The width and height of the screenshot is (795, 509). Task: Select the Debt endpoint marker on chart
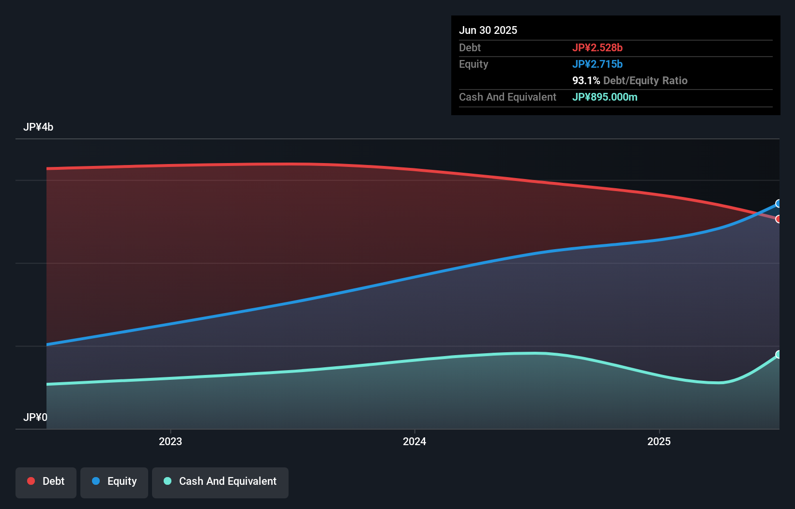tap(779, 219)
